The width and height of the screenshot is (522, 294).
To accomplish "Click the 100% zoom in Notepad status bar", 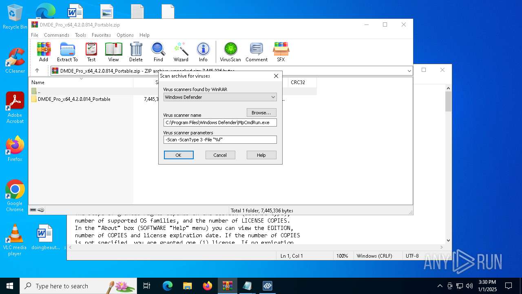I will click(x=342, y=256).
